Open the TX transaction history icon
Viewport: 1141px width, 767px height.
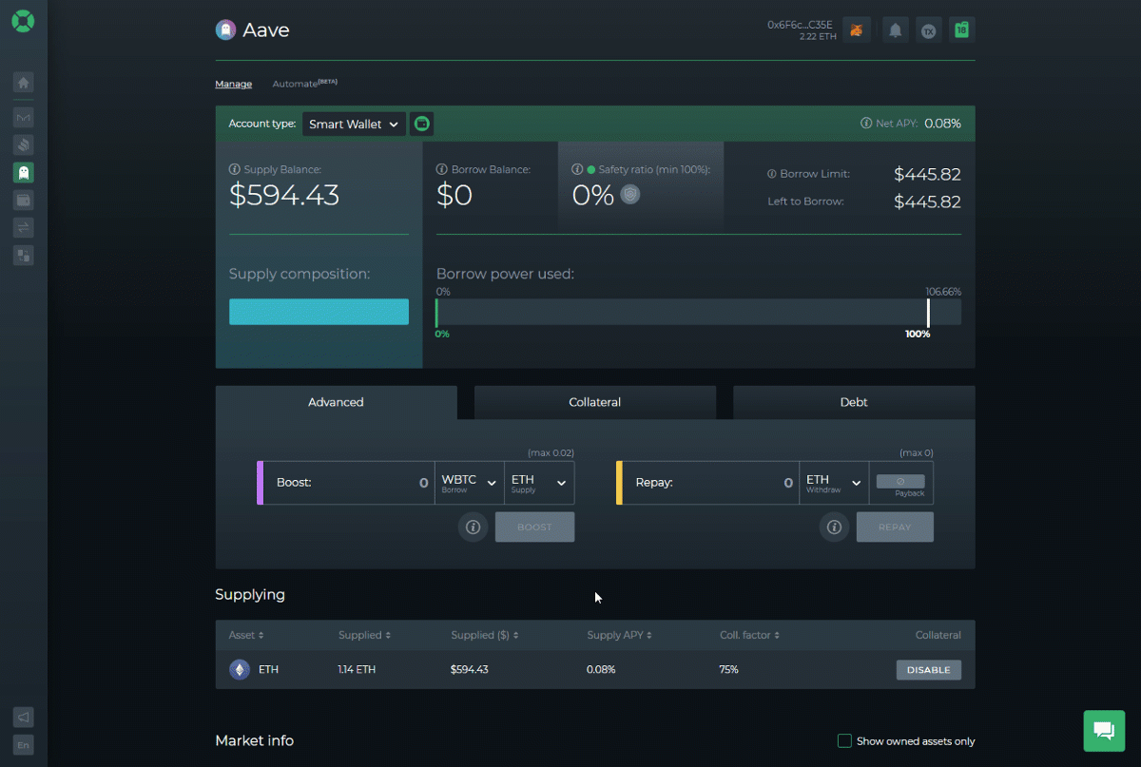pos(929,30)
